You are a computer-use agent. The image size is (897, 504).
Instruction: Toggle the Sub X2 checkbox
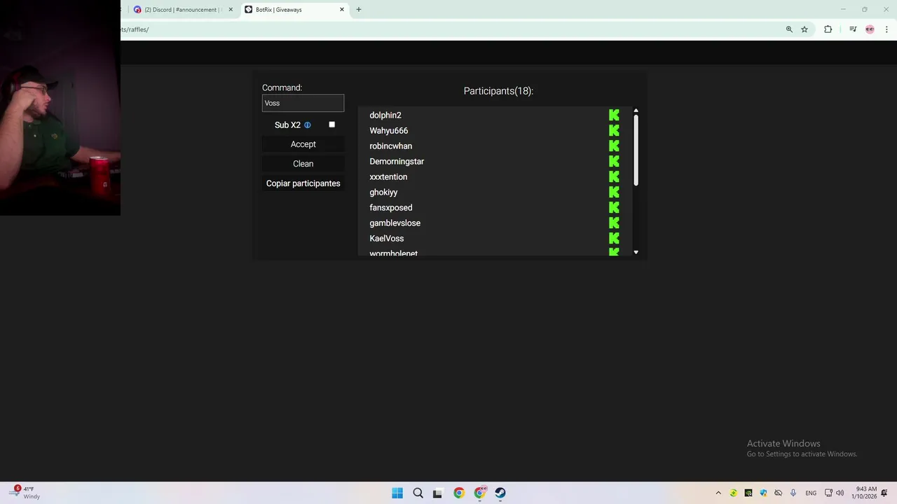click(332, 125)
